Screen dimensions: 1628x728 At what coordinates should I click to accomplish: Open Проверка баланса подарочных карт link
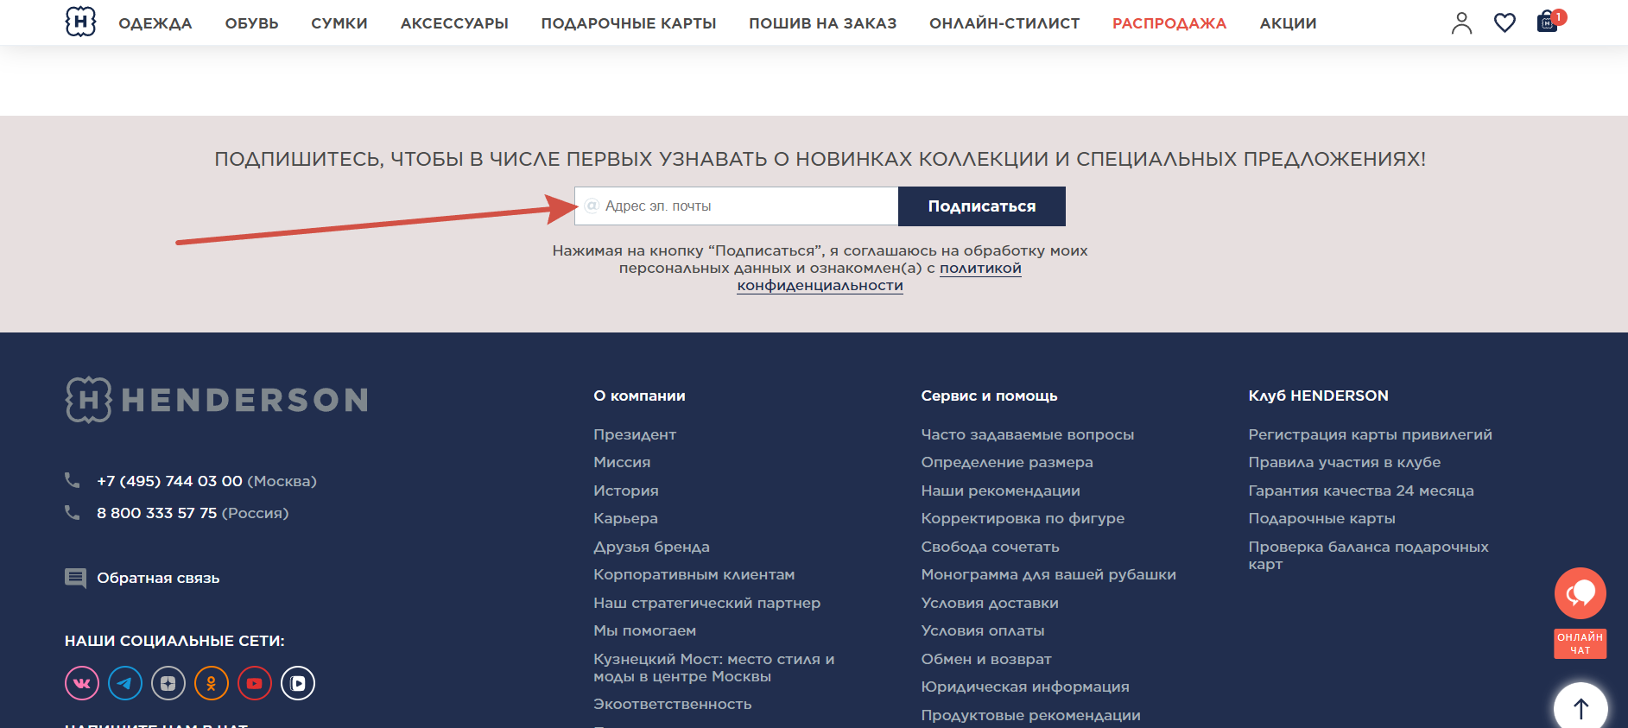tap(1368, 555)
